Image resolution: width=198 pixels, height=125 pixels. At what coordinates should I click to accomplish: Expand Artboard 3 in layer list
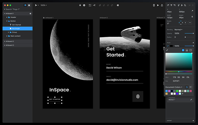[5, 45]
